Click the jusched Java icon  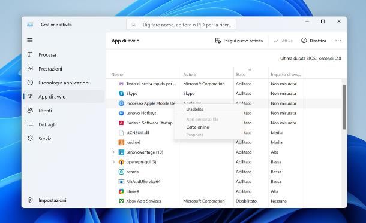coord(121,142)
